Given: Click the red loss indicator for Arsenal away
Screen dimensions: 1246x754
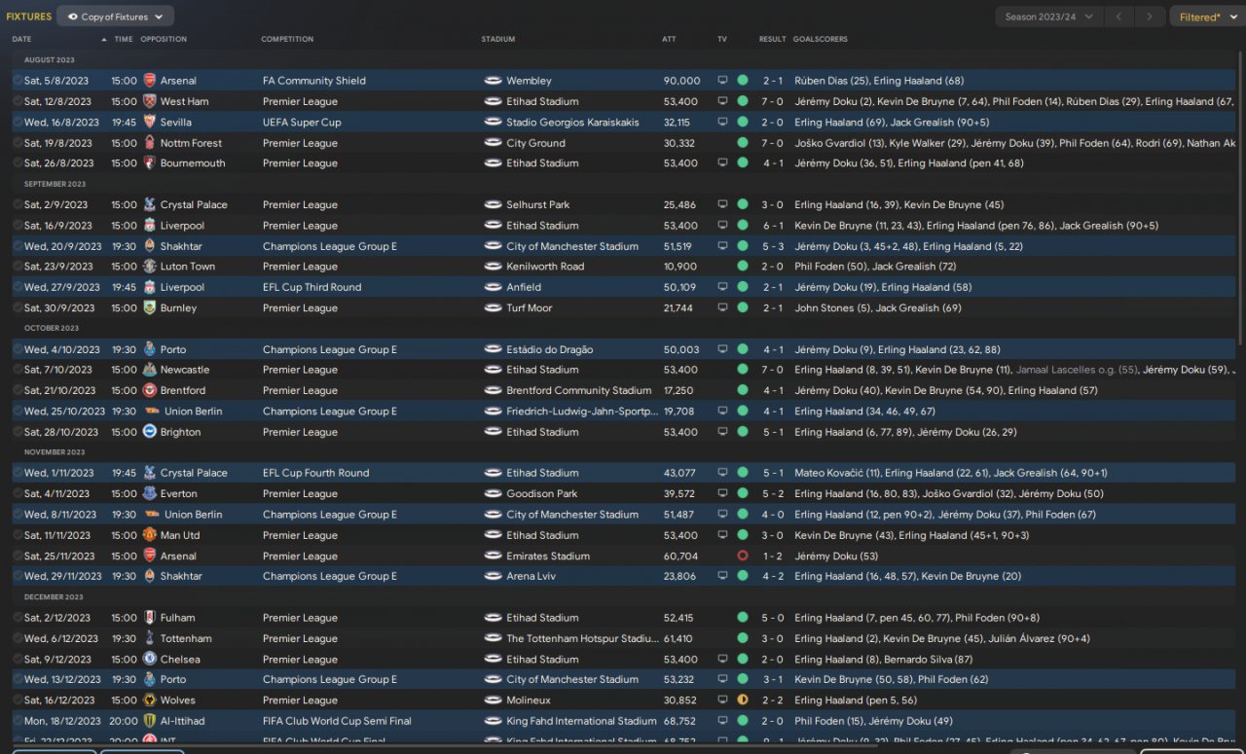Looking at the screenshot, I should pyautogui.click(x=743, y=557).
